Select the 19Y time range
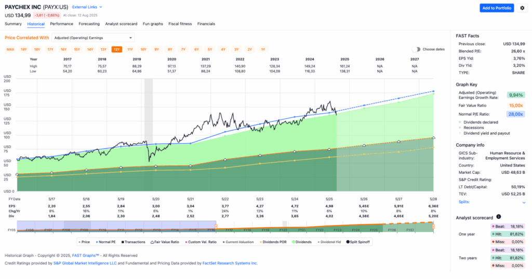 coord(24,49)
